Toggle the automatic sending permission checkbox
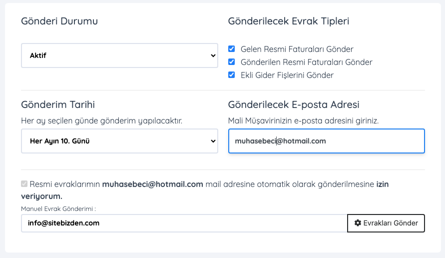 [24, 184]
